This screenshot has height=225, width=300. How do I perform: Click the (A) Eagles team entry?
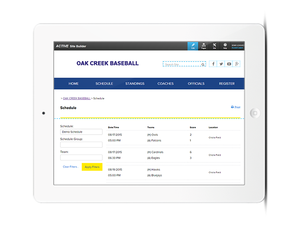(153, 158)
